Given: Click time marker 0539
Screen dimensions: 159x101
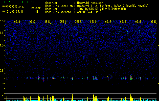Looking at the screenshot, I should (x=138, y=22).
